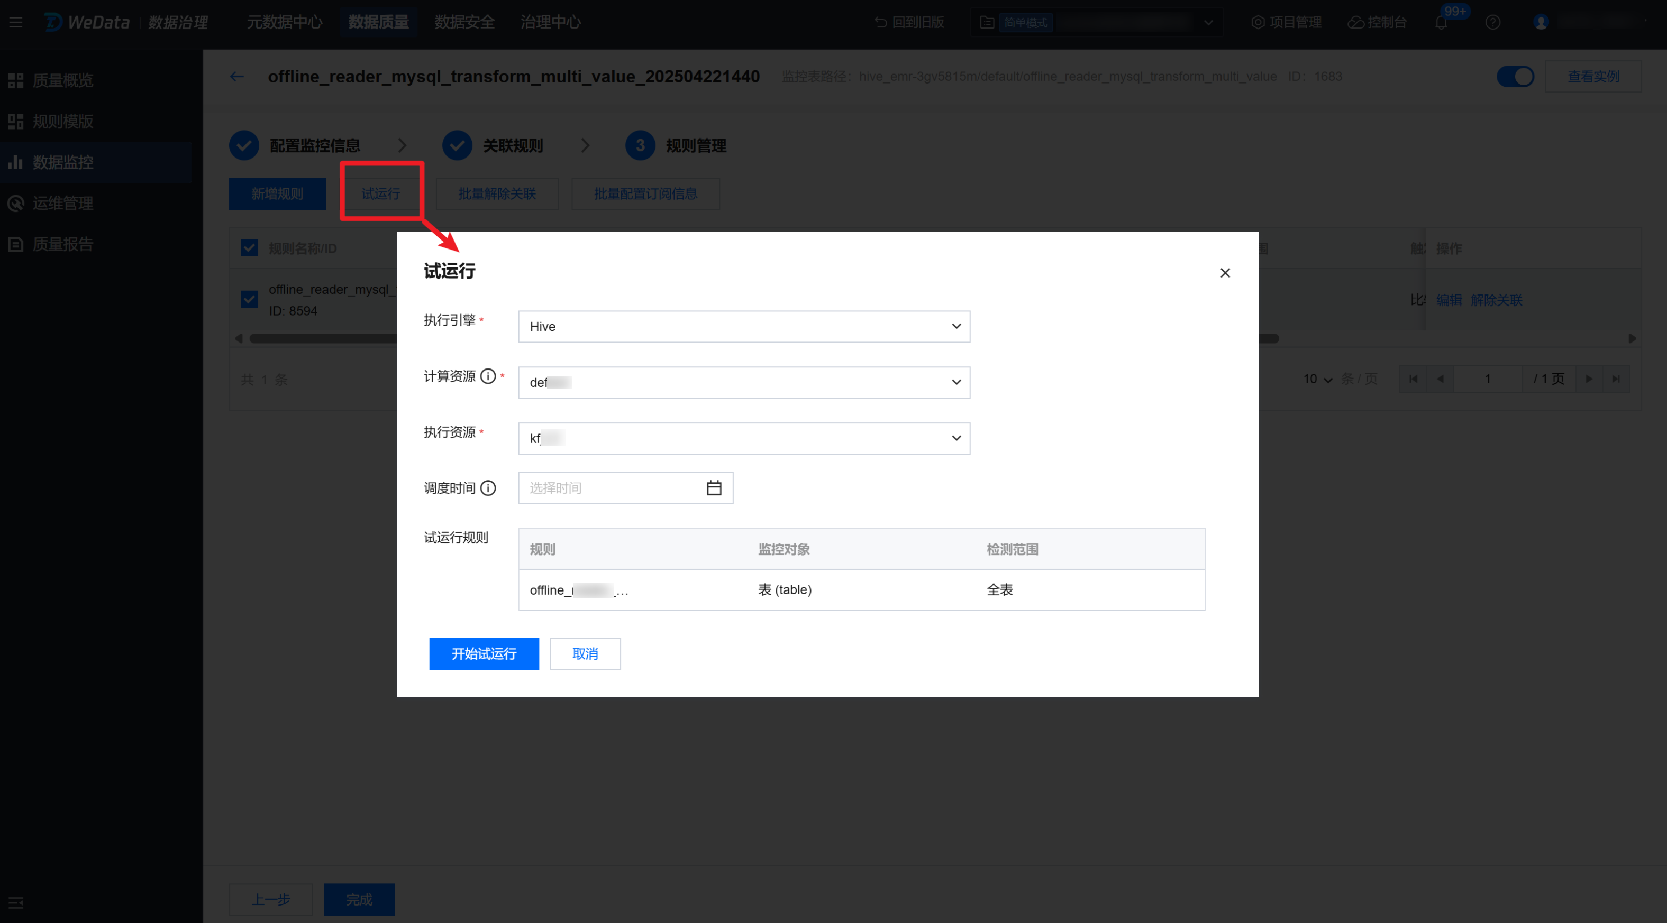Viewport: 1667px width, 923px height.
Task: Click 上一步 button
Action: pyautogui.click(x=271, y=900)
